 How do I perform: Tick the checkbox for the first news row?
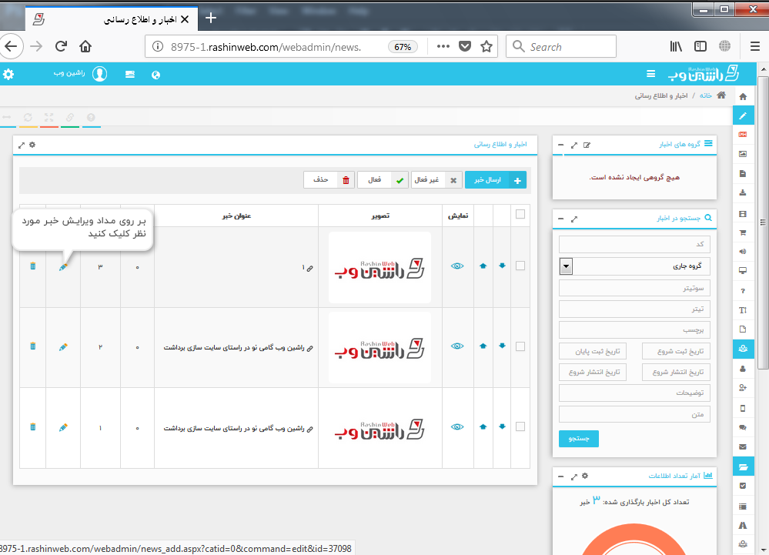pos(520,266)
